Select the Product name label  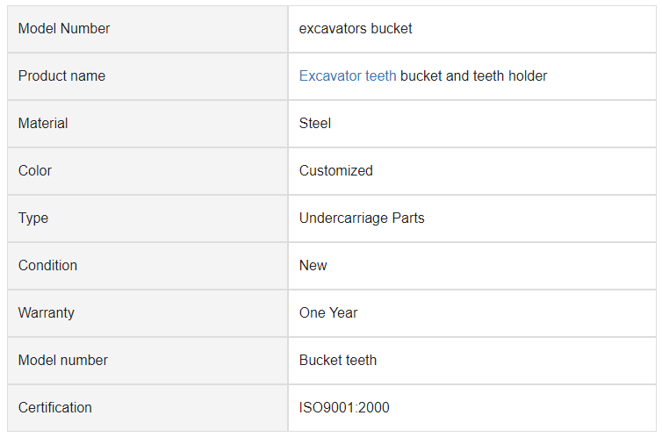click(x=61, y=76)
